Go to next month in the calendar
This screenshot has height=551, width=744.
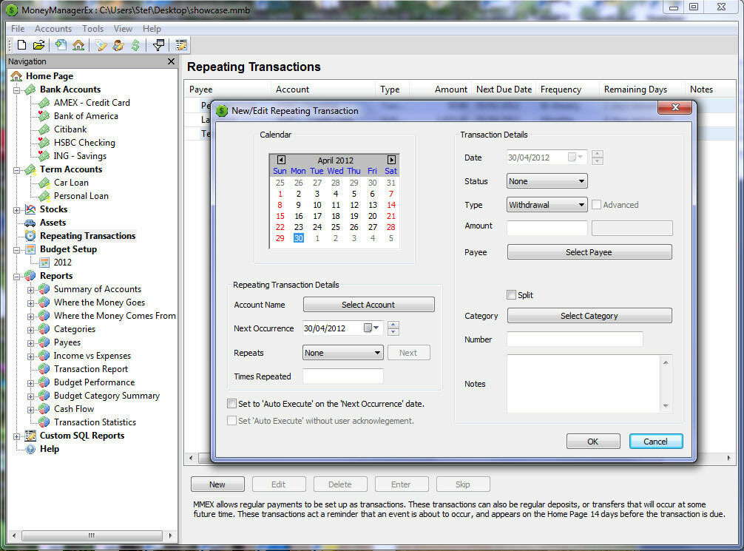391,160
